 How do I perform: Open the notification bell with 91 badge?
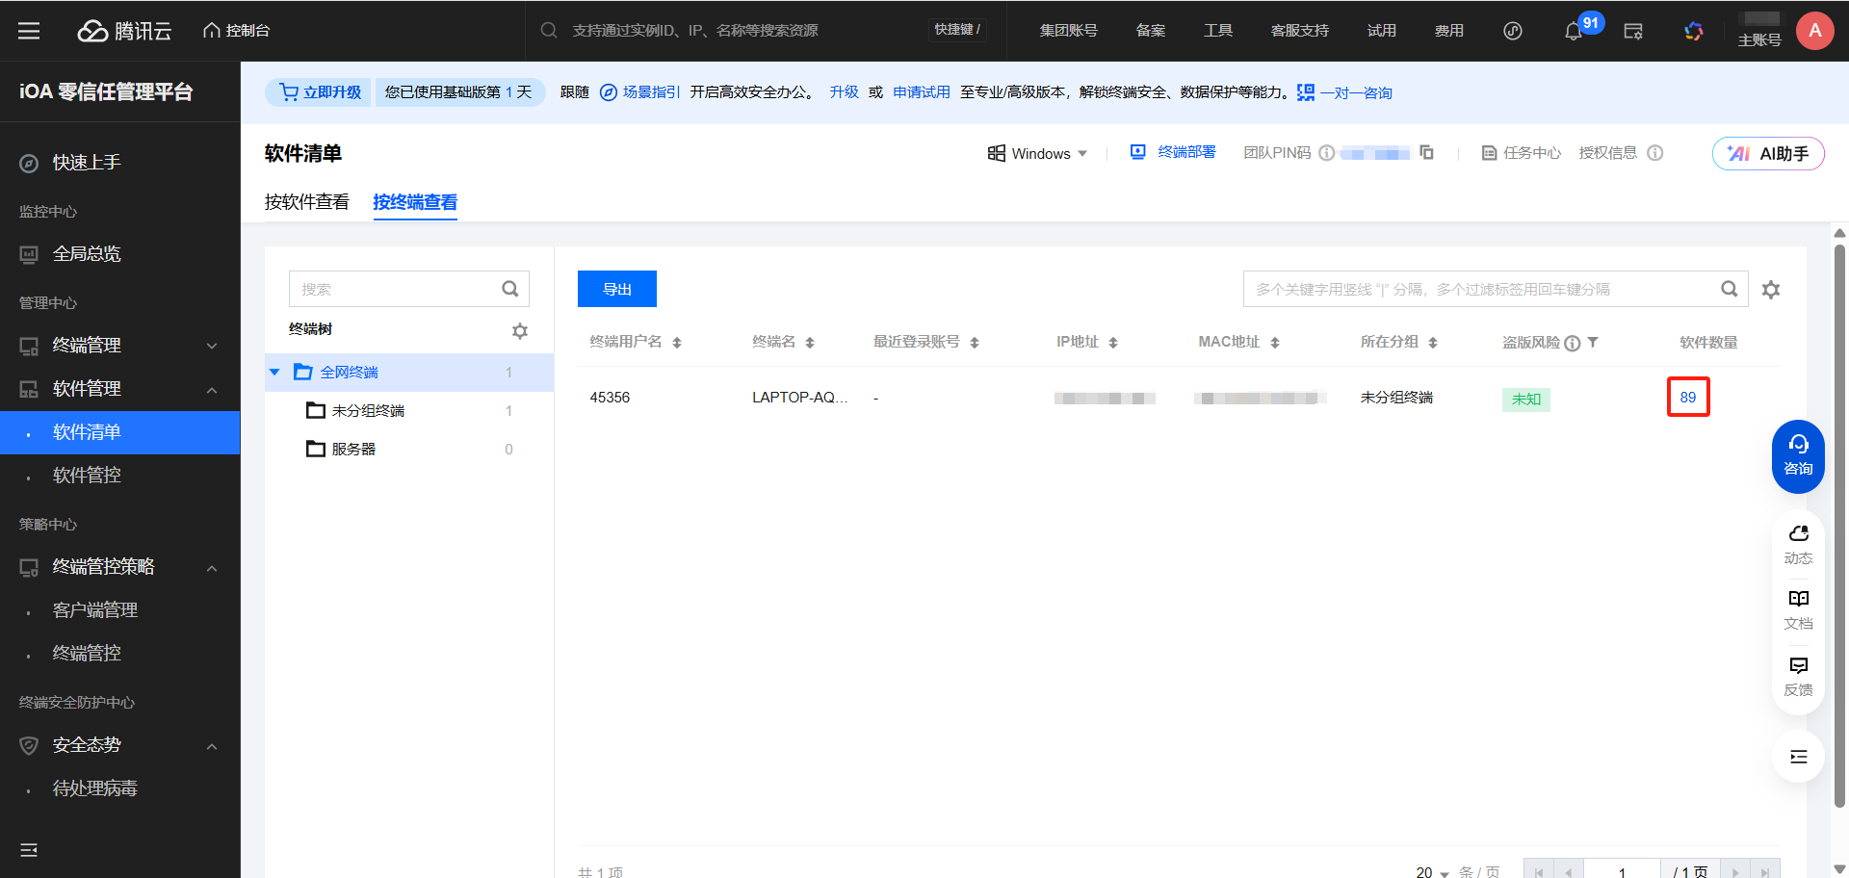[x=1574, y=32]
